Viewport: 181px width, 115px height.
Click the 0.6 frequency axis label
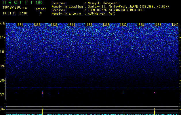[2, 109]
